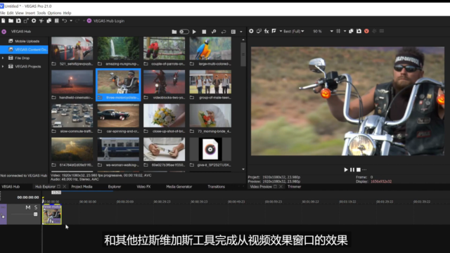
Task: Stop preview in the Hub Explorer toolbar
Action: [204, 32]
